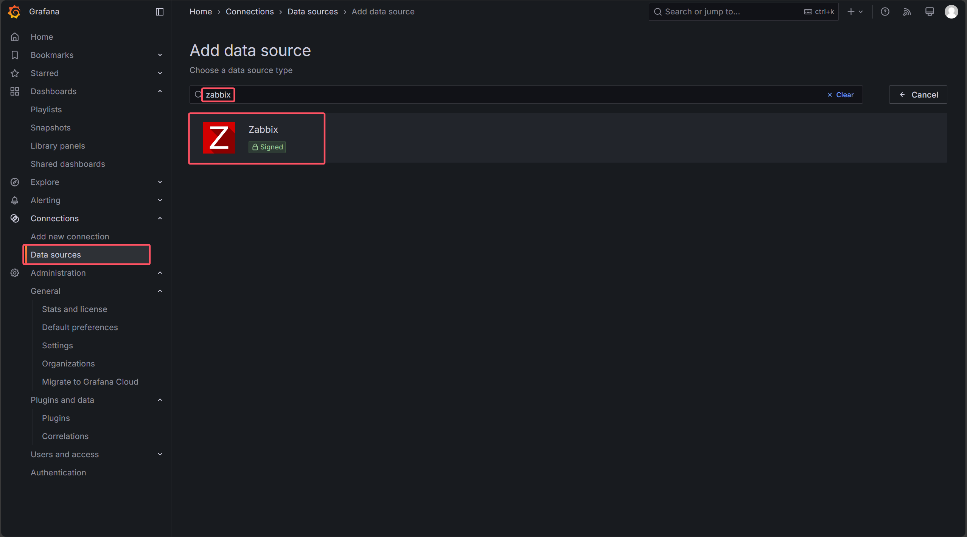The image size is (967, 537).
Task: Open Snapshots under Dashboards
Action: tap(51, 127)
